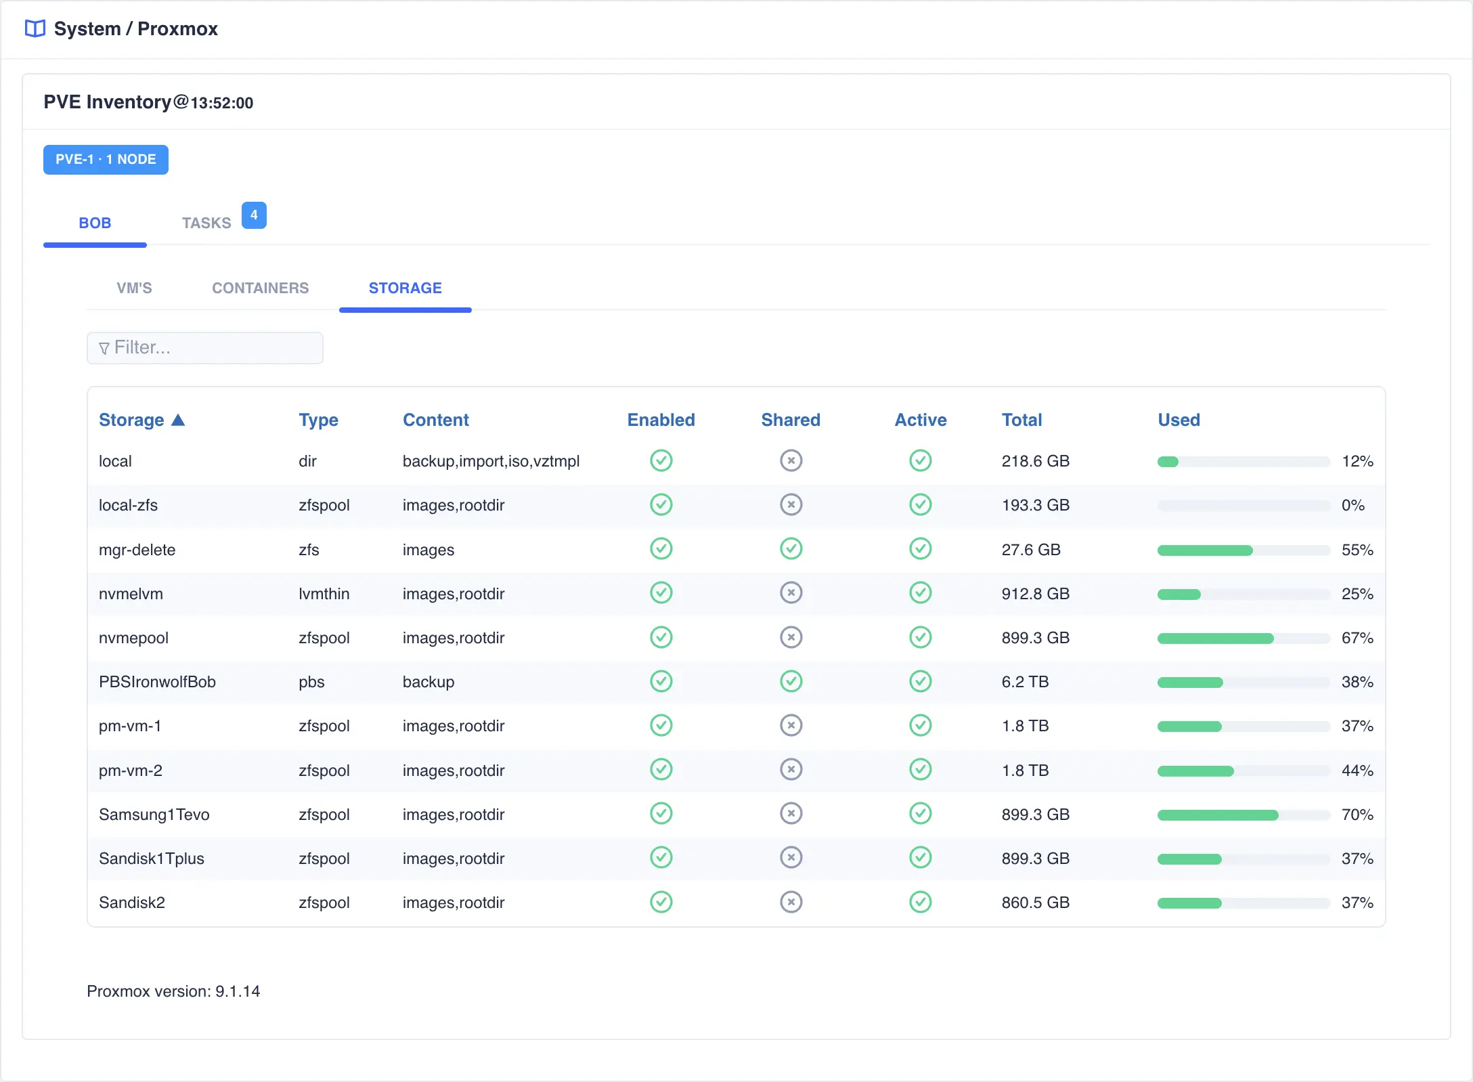Click the Shared column header
This screenshot has height=1082, width=1473.
[791, 420]
